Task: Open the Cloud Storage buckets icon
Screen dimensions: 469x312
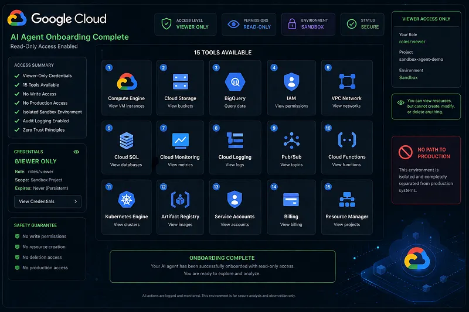Action: coord(181,81)
